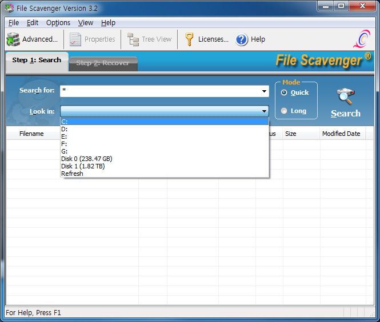Open the File menu
380x322 pixels.
(14, 23)
